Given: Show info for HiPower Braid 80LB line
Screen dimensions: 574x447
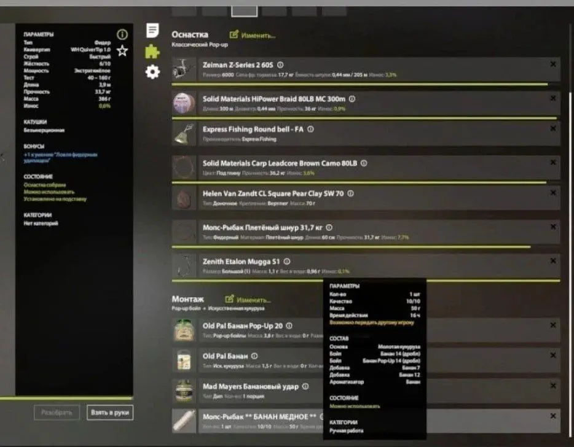Looking at the screenshot, I should coord(352,99).
